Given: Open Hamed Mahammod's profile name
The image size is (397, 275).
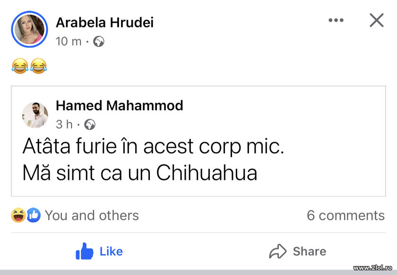Looking at the screenshot, I should [x=120, y=105].
